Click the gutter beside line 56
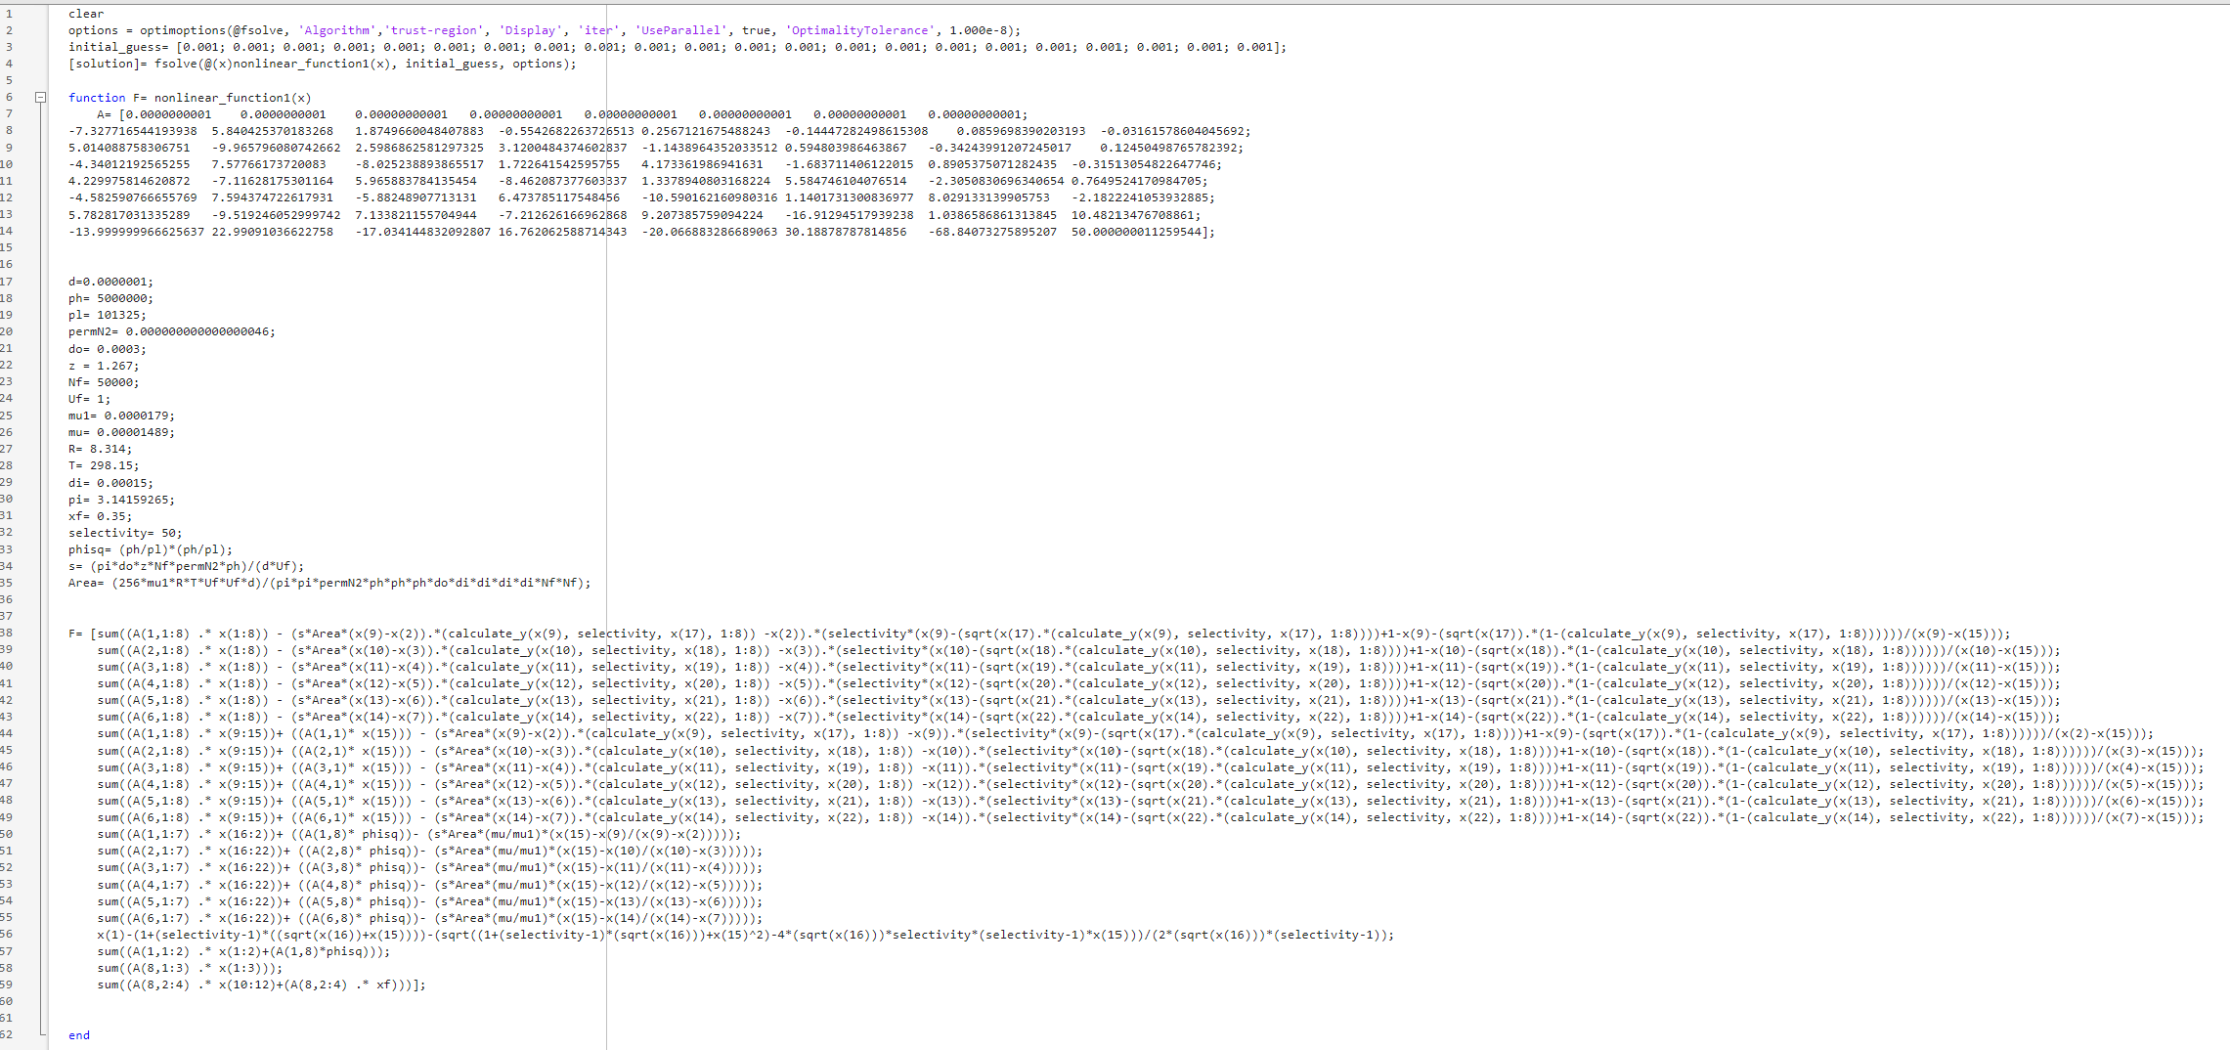The image size is (2231, 1050). tap(10, 935)
